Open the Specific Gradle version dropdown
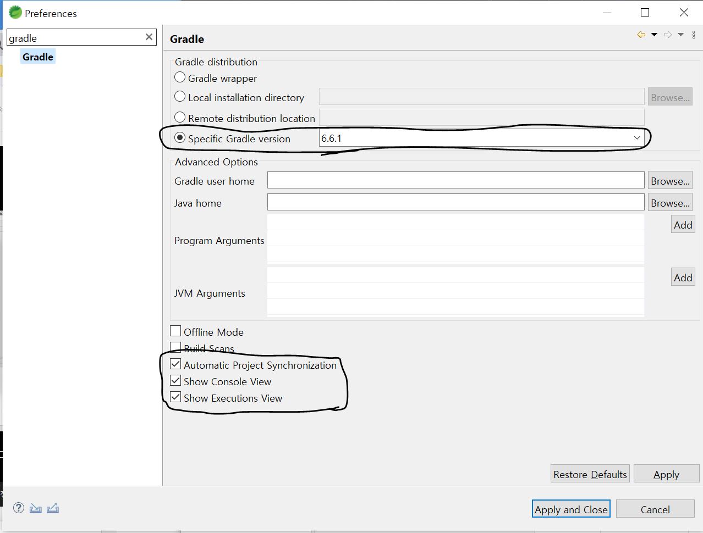 (636, 138)
